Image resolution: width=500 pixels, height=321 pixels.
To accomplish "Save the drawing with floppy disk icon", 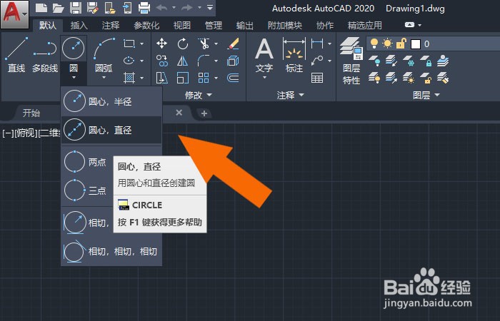I will (x=75, y=8).
